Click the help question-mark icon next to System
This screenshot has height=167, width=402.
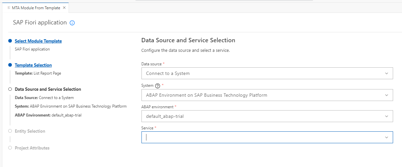coord(157,86)
